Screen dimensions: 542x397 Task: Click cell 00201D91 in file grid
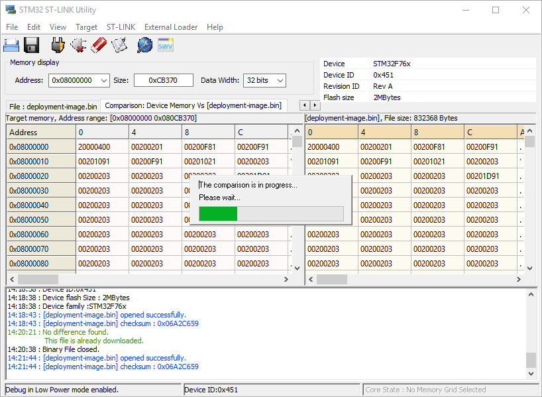click(490, 176)
